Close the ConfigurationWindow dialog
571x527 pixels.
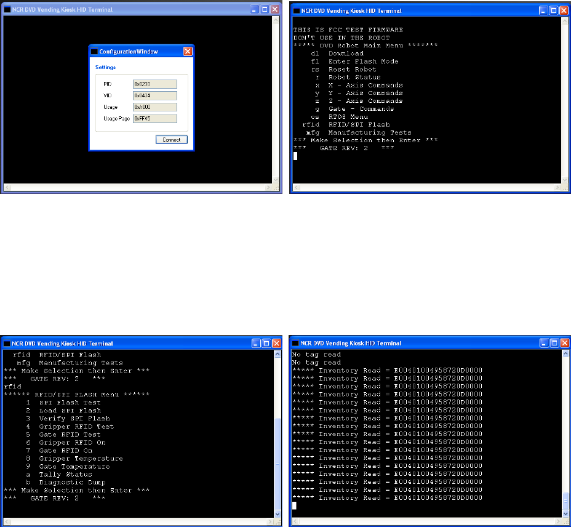click(188, 51)
